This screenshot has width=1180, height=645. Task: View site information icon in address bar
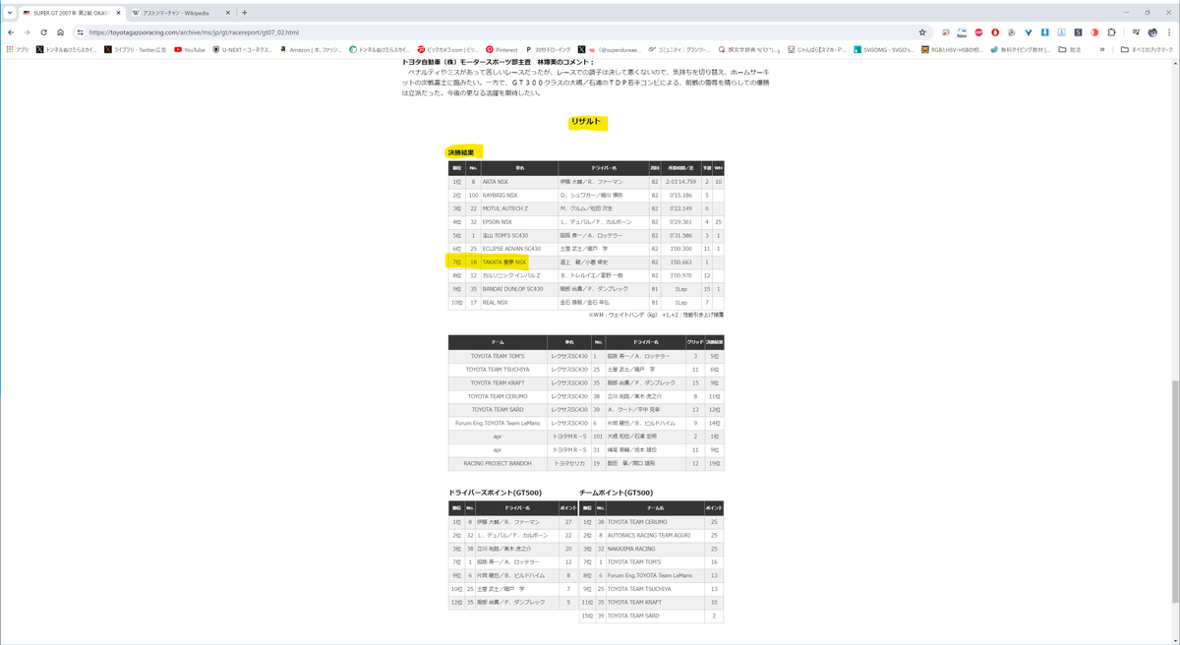point(80,31)
